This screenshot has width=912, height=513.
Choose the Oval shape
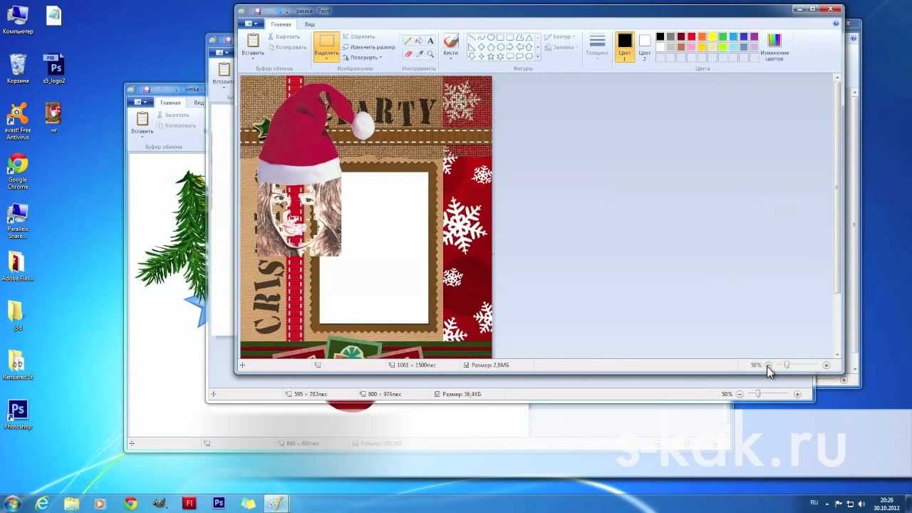[491, 37]
